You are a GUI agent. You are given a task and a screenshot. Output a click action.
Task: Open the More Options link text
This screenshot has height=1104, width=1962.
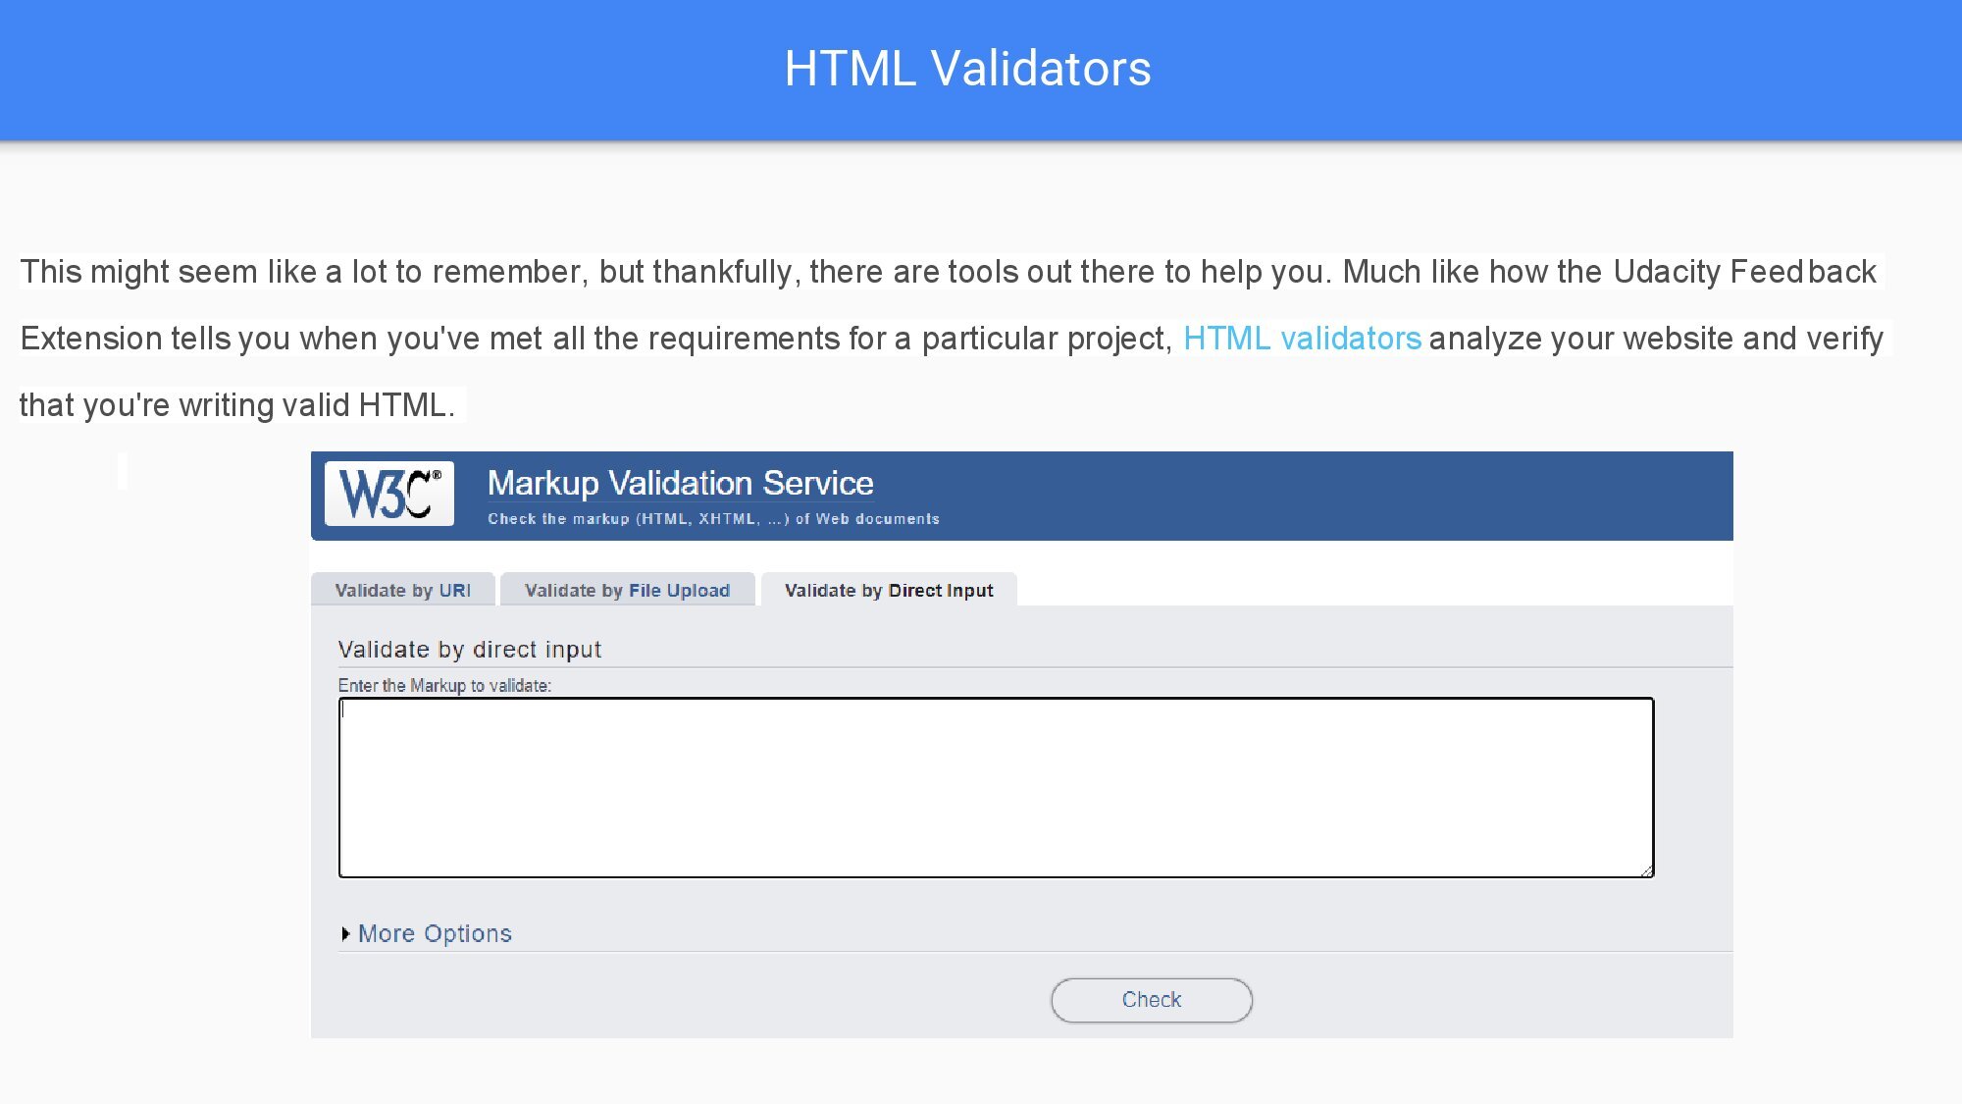tap(435, 934)
